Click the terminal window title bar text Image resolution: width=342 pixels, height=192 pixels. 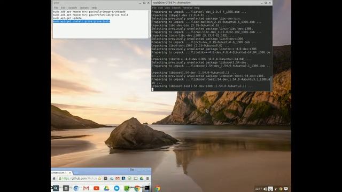pos(172,3)
